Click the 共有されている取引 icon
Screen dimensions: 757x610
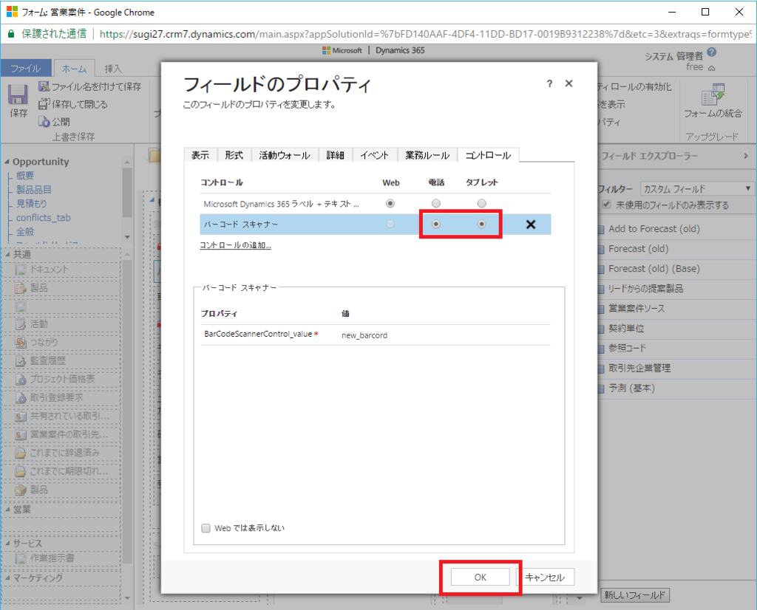coord(21,417)
